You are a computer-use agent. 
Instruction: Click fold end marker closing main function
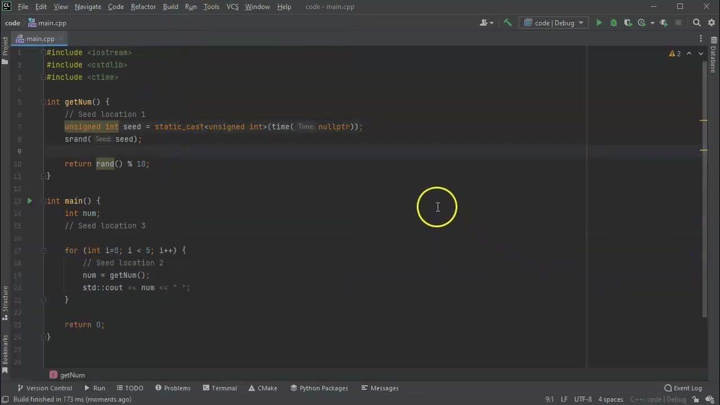[43, 337]
